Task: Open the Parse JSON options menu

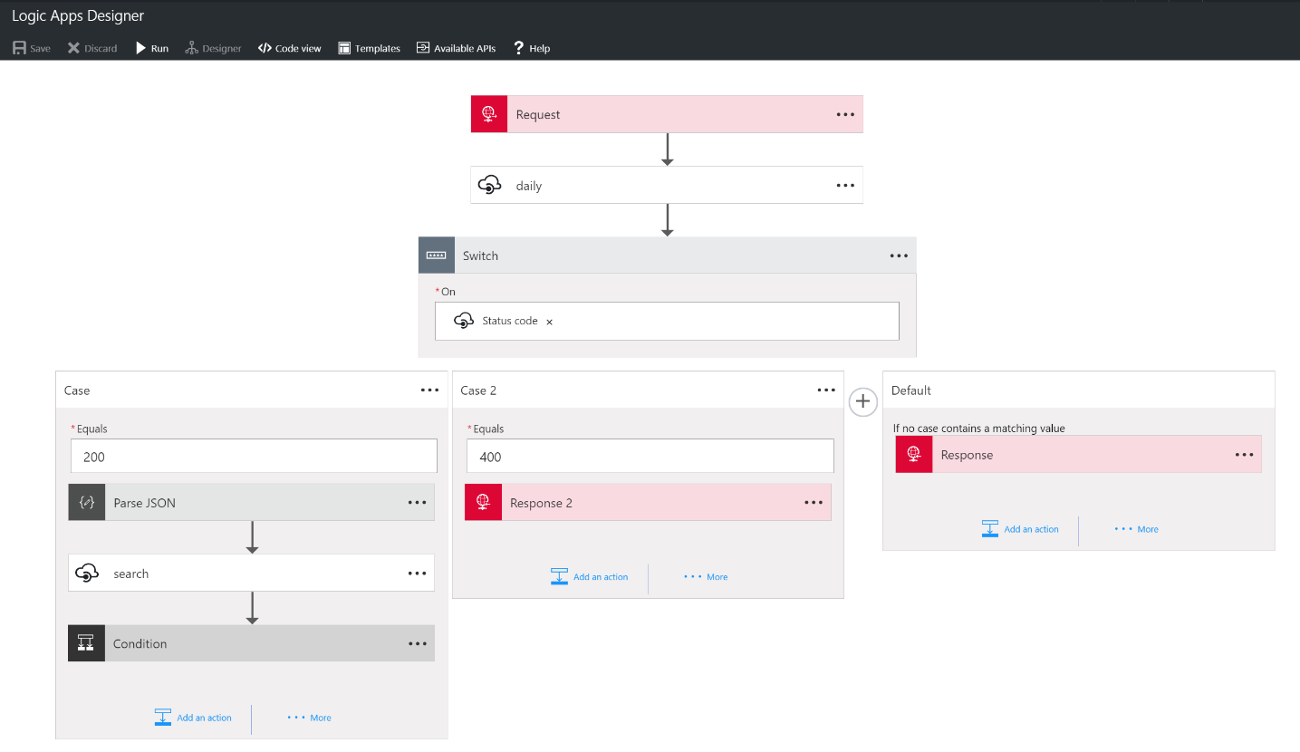Action: pos(417,502)
